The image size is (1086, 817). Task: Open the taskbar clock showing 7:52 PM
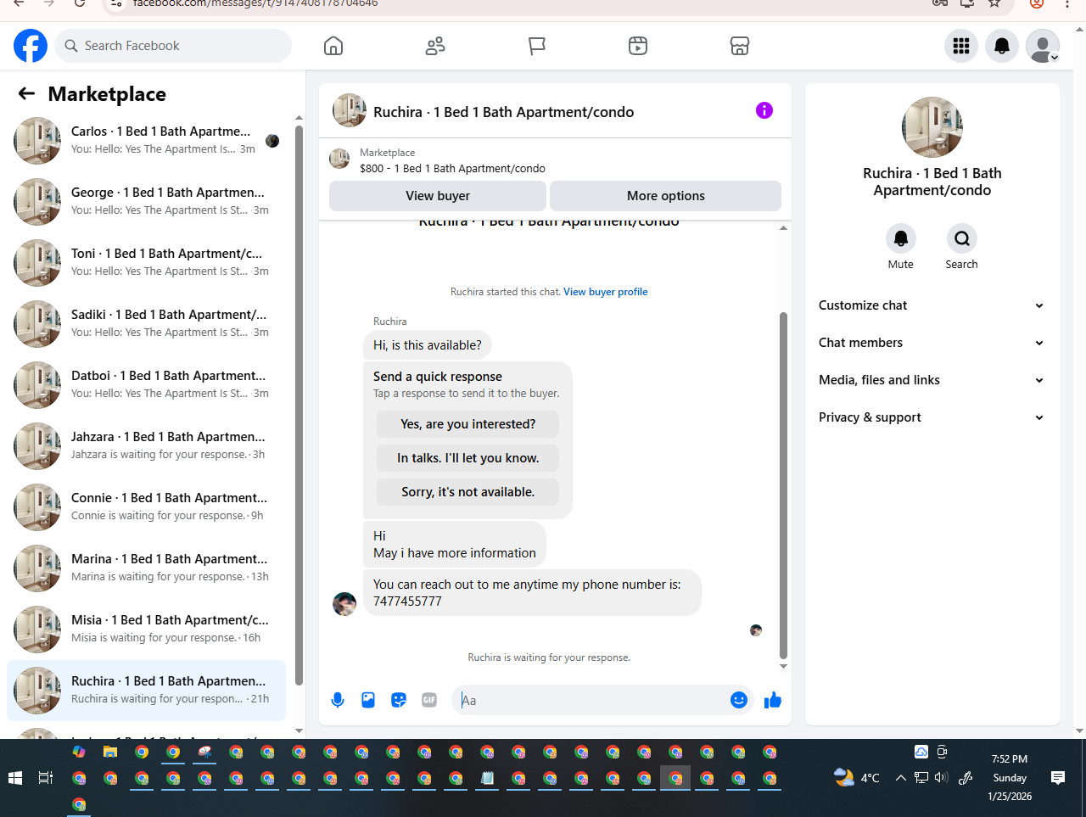(x=1010, y=777)
